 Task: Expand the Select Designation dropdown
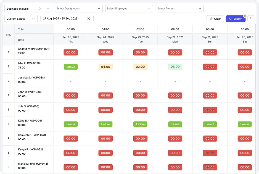(x=79, y=9)
